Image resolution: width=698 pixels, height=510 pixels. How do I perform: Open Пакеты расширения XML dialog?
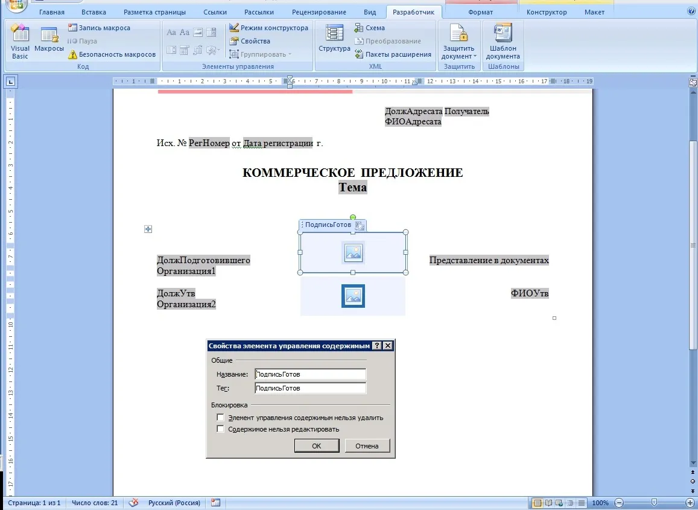click(393, 54)
